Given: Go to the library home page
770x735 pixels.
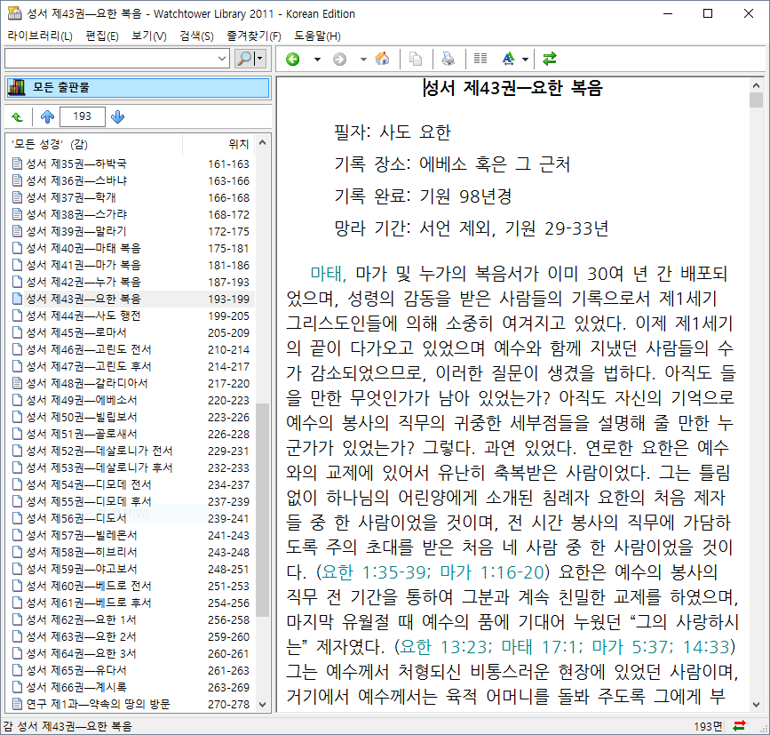Looking at the screenshot, I should click(382, 59).
